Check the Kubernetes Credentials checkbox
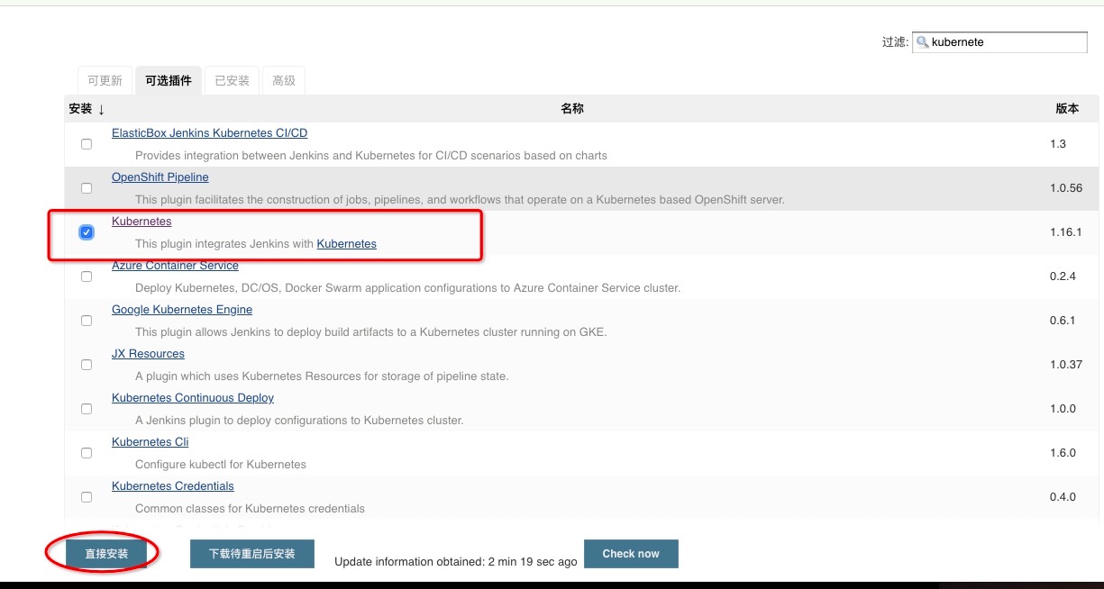Image resolution: width=1104 pixels, height=589 pixels. (x=87, y=497)
